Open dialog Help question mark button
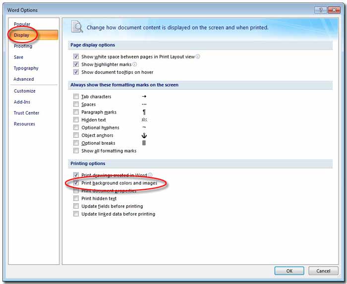 [320, 10]
